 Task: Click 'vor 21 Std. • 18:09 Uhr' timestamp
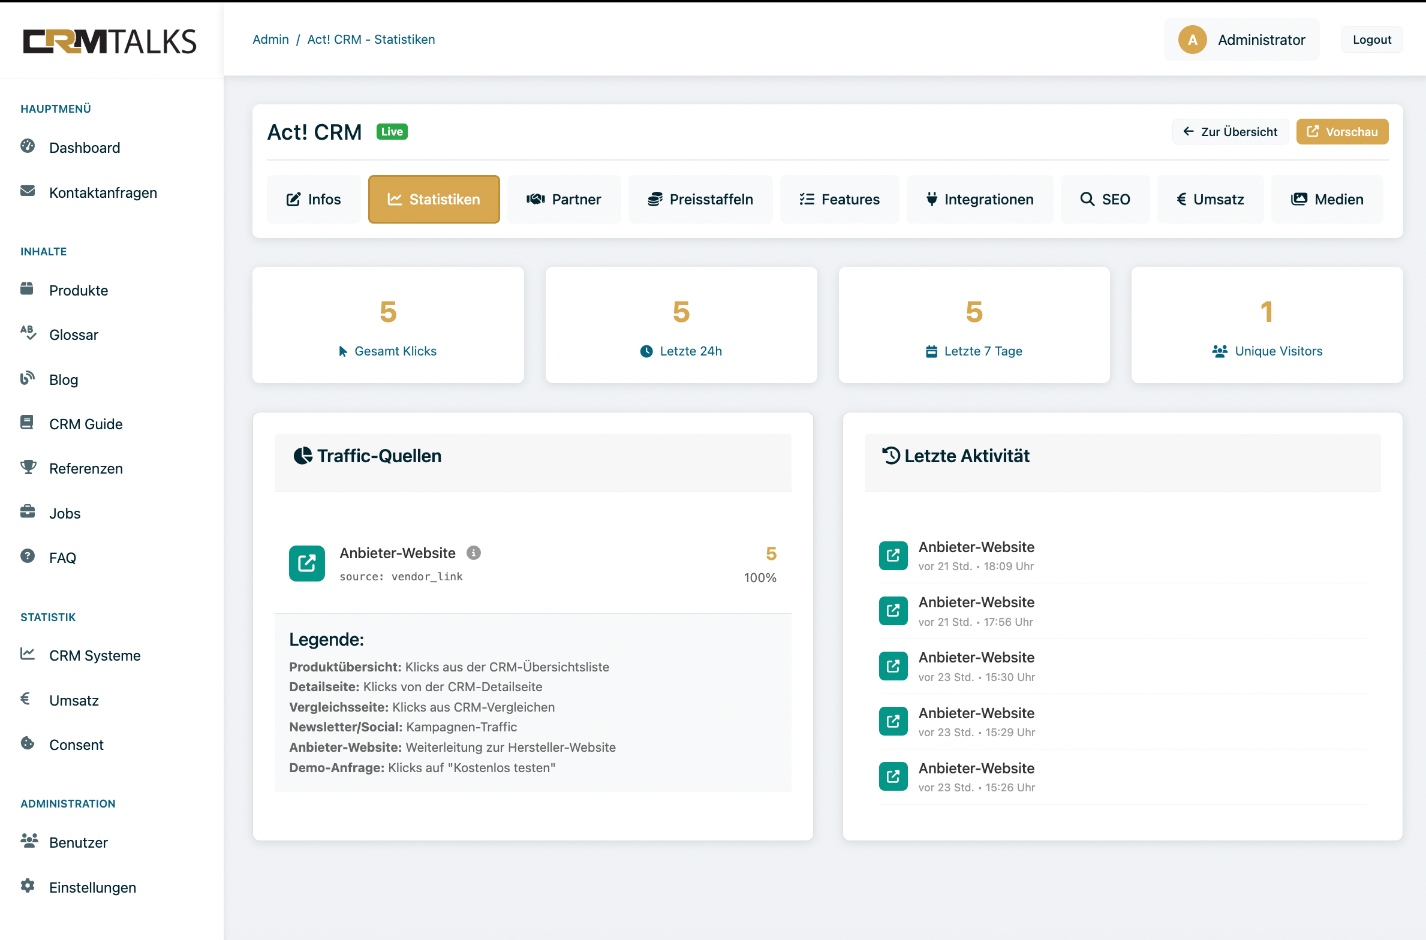976,567
